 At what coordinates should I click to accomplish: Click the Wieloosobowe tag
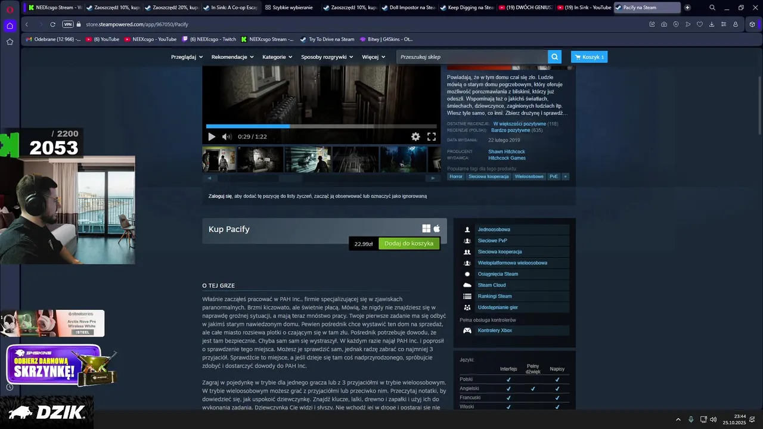click(529, 176)
